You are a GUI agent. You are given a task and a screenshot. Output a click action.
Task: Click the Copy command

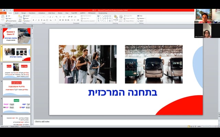(x=9, y=18)
